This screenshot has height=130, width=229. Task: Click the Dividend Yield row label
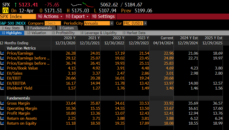(19, 88)
